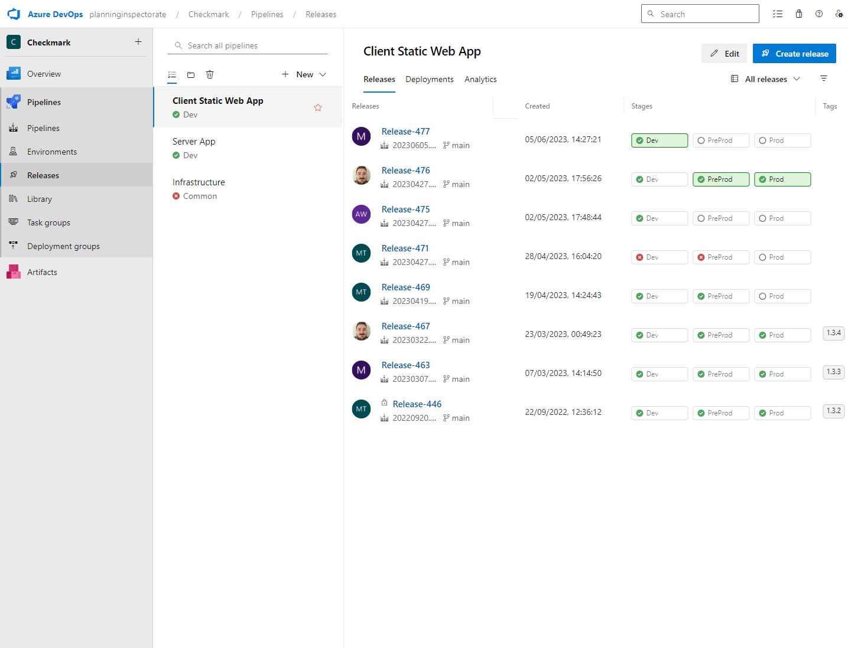Viewport: 848px width, 648px height.
Task: Open Deployment groups in sidebar
Action: pos(76,246)
